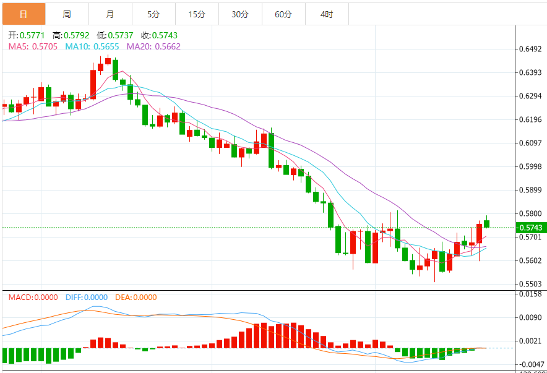Viewport: 547px width, 373px height.
Task: Click the 0.5701 price axis label
Action: pos(530,237)
